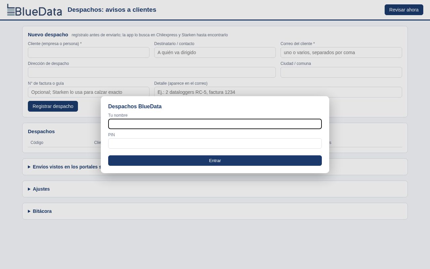Focus the Tu nombre field in login dialog
Screen dimensions: 430x269
click(215, 124)
